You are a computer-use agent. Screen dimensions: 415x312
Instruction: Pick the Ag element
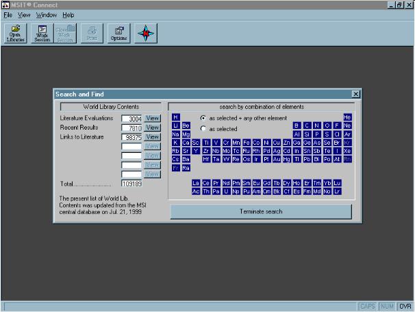[277, 151]
